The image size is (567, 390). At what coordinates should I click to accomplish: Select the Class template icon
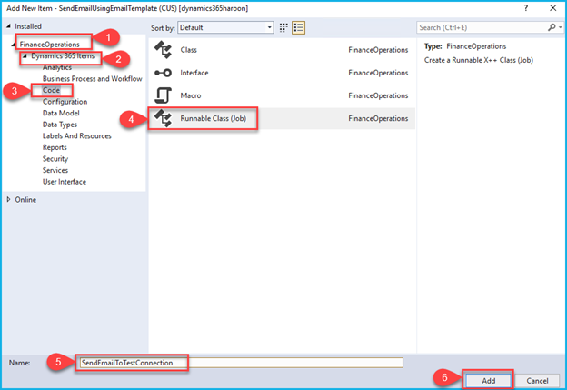(x=164, y=48)
